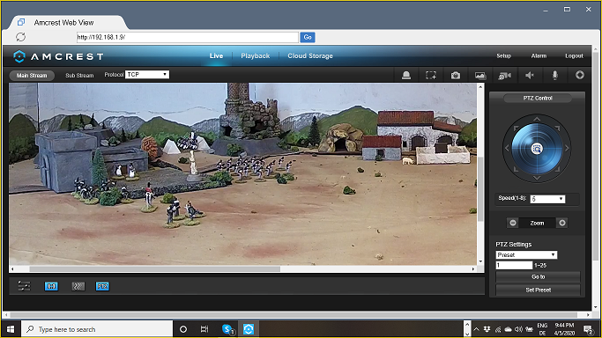Image resolution: width=602 pixels, height=338 pixels.
Task: Click the video horizontal scrollbar thumb
Action: [155, 269]
